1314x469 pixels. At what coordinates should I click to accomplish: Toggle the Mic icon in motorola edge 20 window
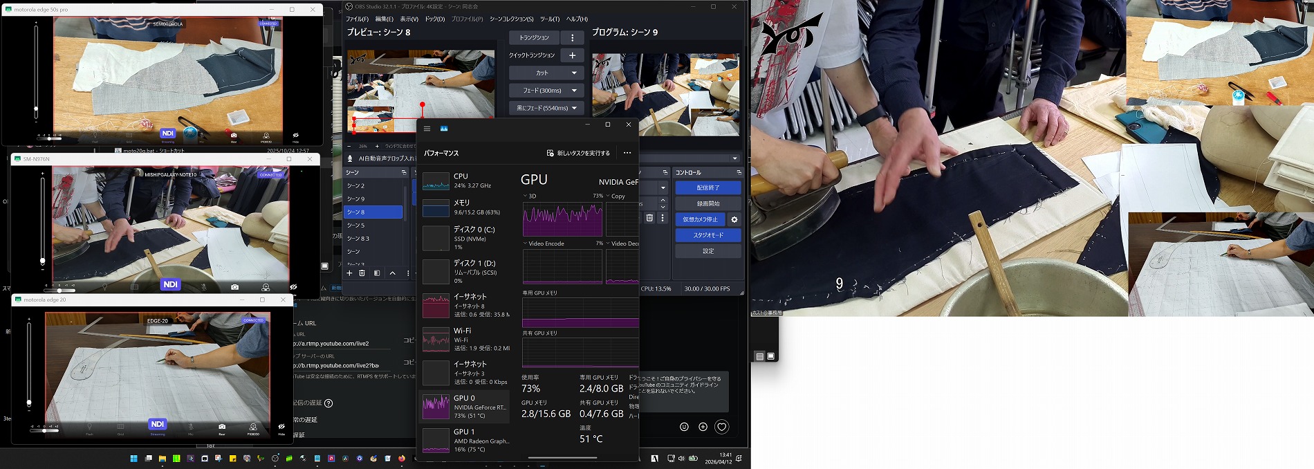(191, 427)
